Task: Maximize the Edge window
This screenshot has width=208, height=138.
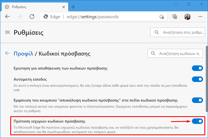Action: click(189, 4)
